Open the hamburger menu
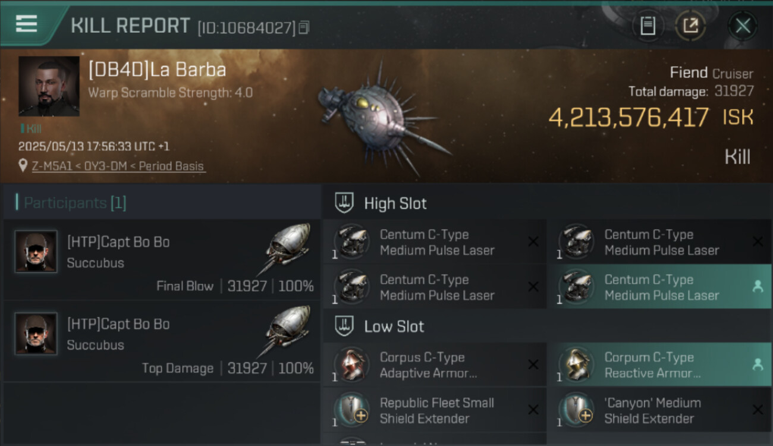The width and height of the screenshot is (773, 446). point(27,24)
